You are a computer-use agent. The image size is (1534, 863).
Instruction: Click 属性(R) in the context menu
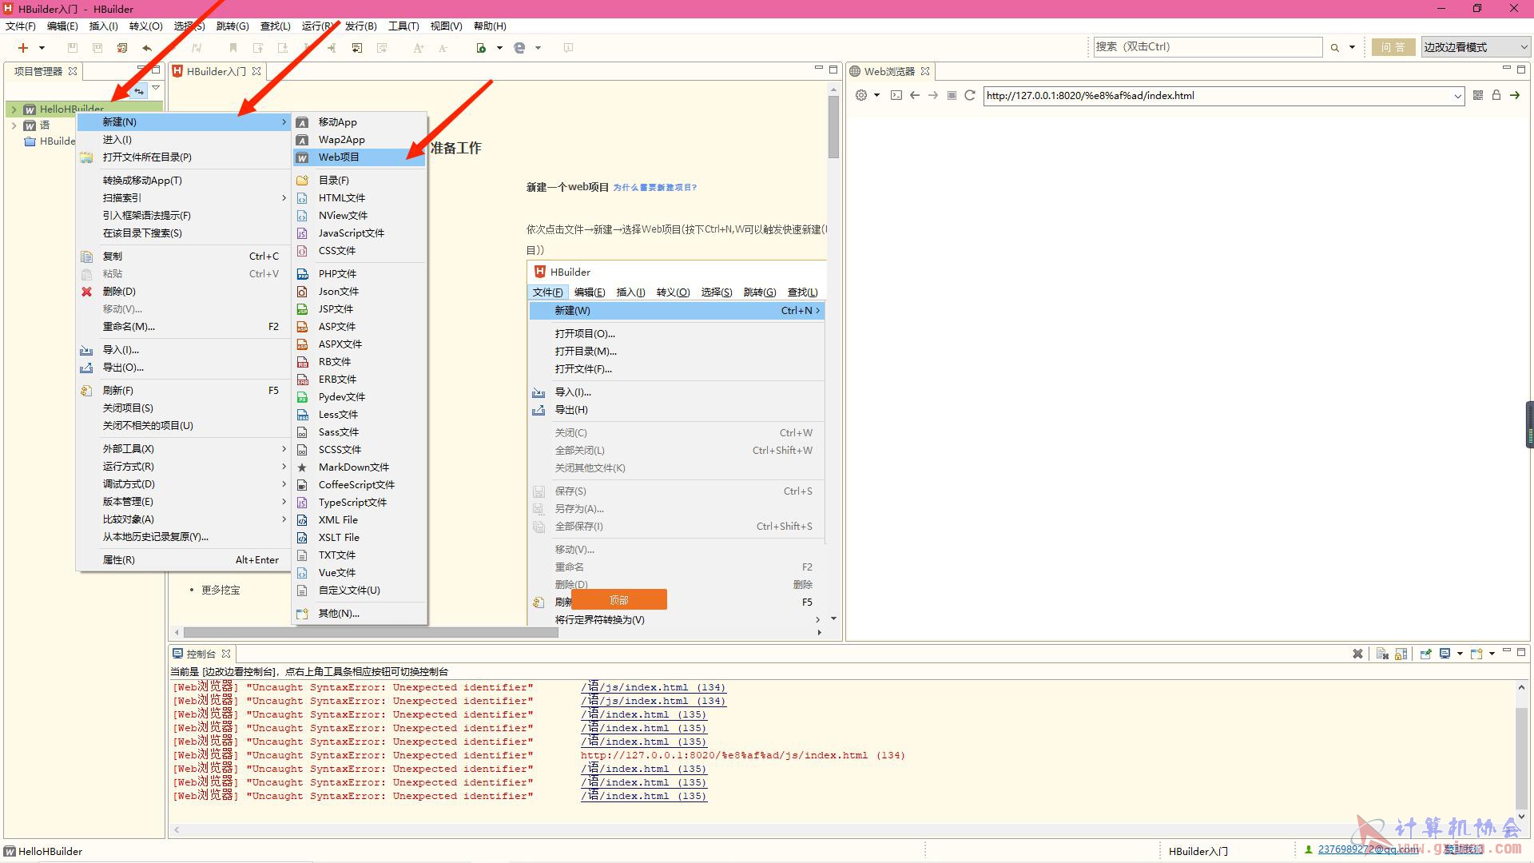(184, 560)
